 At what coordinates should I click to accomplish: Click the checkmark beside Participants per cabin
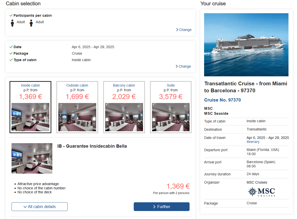11,15
